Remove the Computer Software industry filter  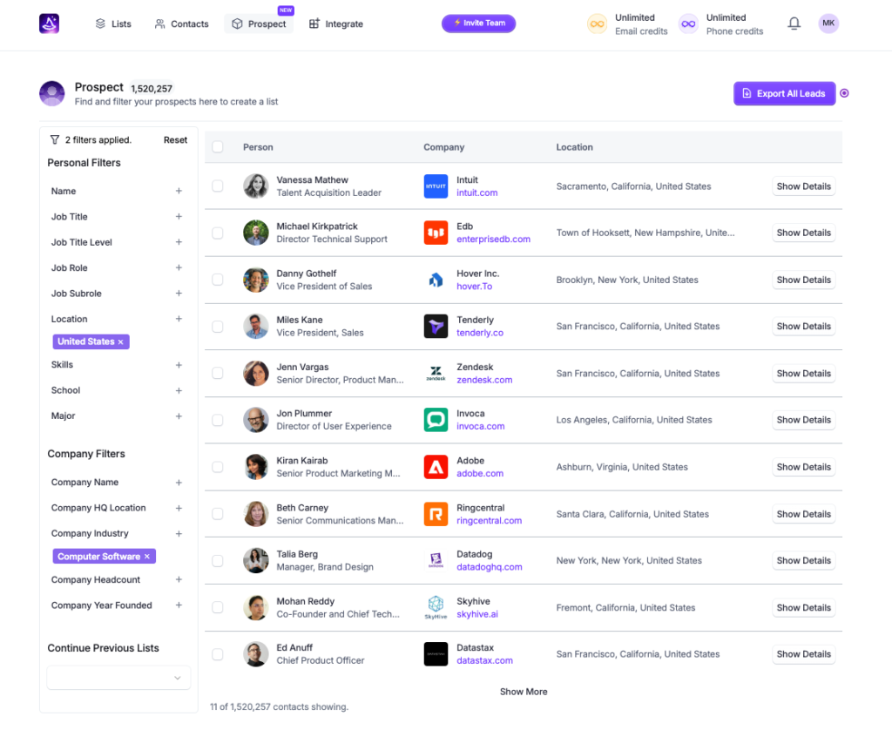tap(146, 557)
